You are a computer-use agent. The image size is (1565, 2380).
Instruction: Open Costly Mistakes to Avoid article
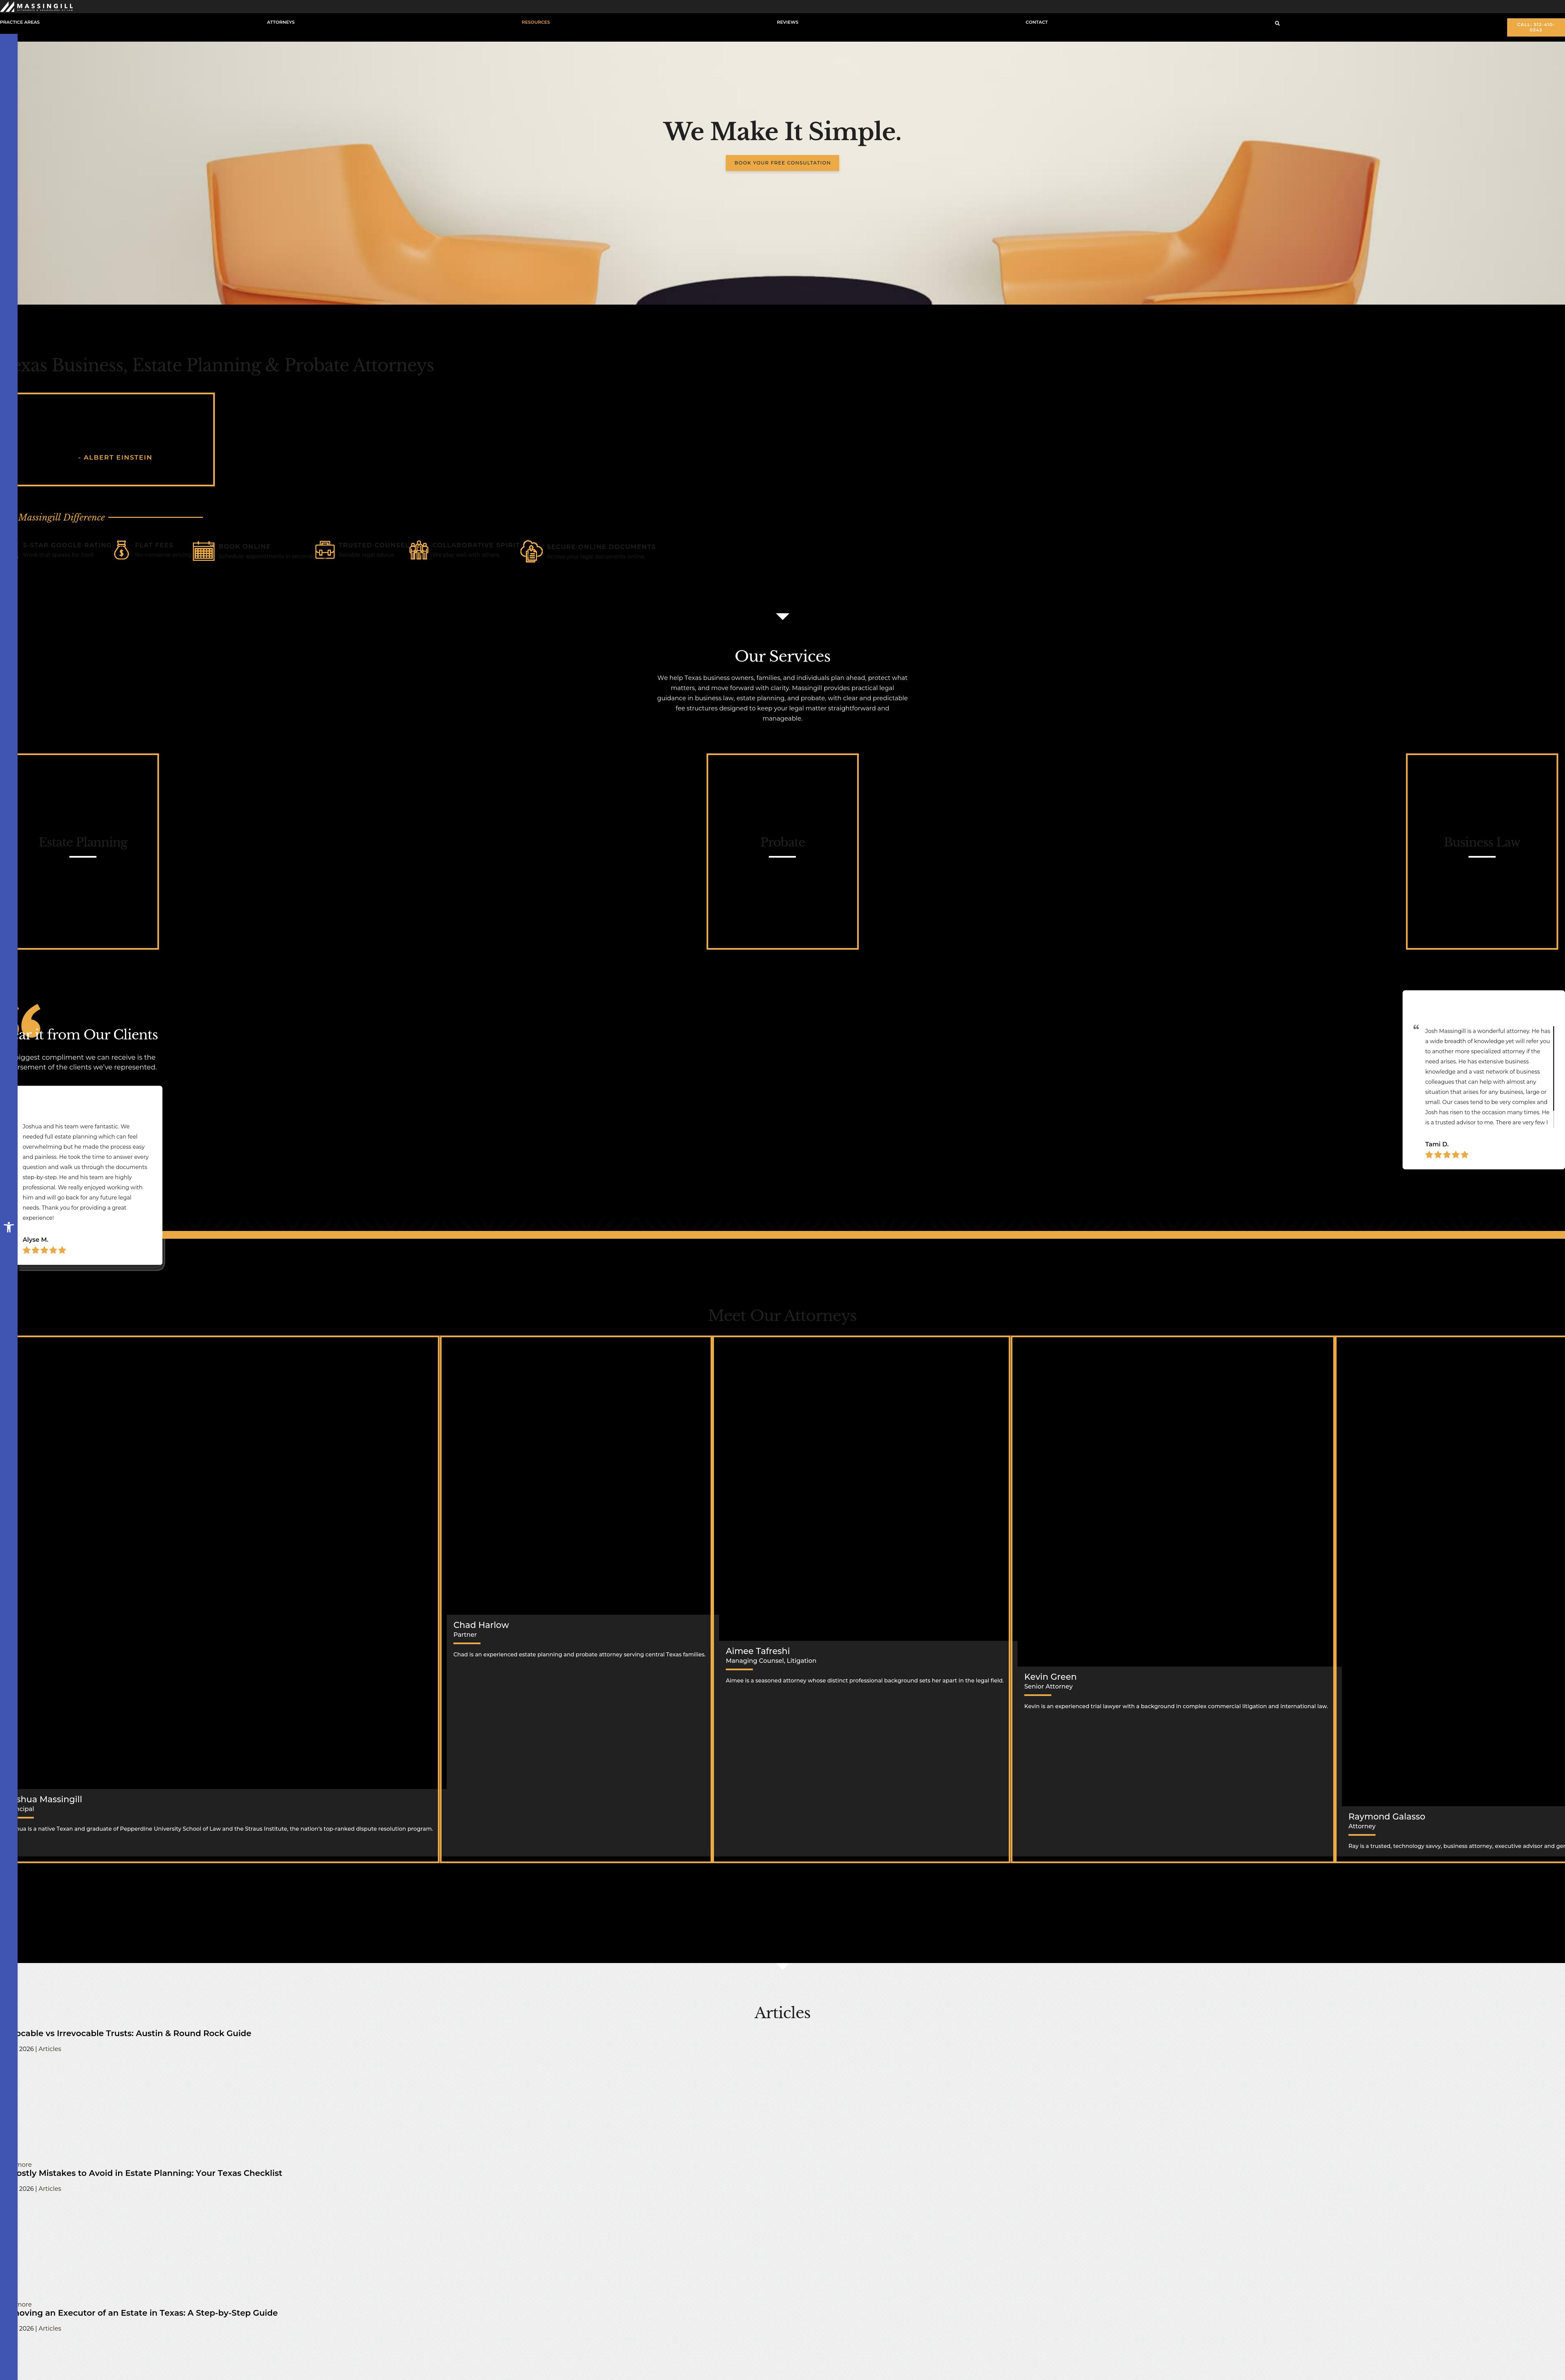coord(150,2173)
